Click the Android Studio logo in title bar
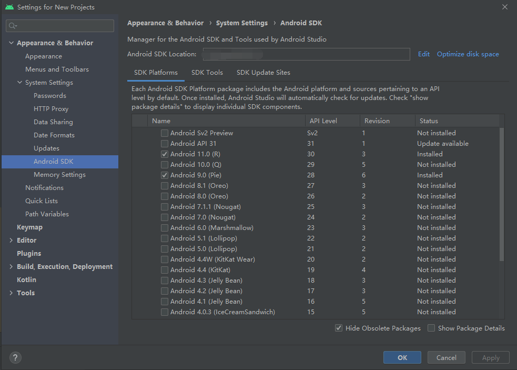Viewport: 517px width, 370px height. click(9, 7)
